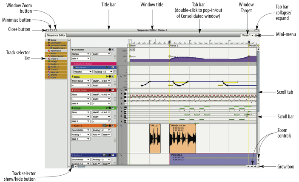299x182 pixels.
Task: Click the horizontal scroll left arrow
Action: 76,166
